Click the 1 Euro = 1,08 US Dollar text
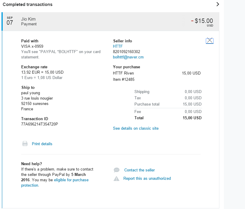 (x=42, y=78)
